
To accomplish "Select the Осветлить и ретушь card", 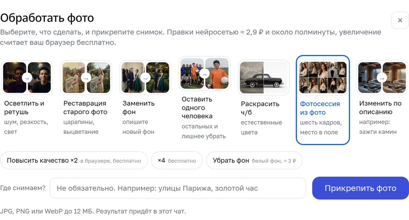I will [x=27, y=100].
